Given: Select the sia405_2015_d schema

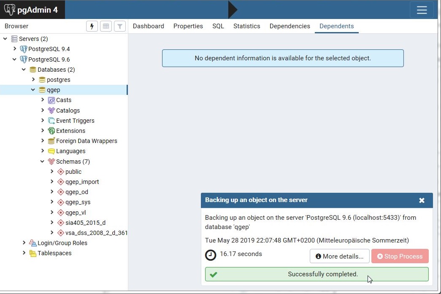Looking at the screenshot, I should coord(86,223).
